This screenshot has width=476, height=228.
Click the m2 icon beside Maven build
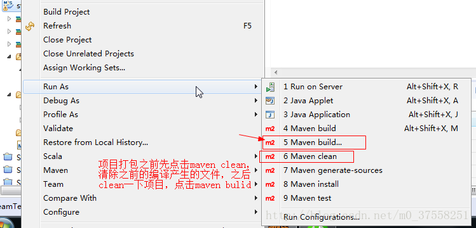[x=270, y=129]
